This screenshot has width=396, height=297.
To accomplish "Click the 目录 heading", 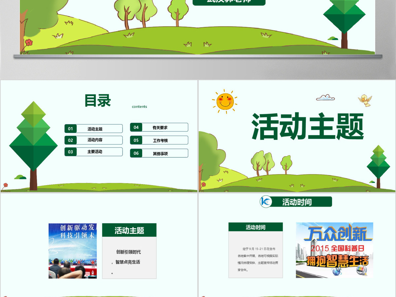I will 98,101.
